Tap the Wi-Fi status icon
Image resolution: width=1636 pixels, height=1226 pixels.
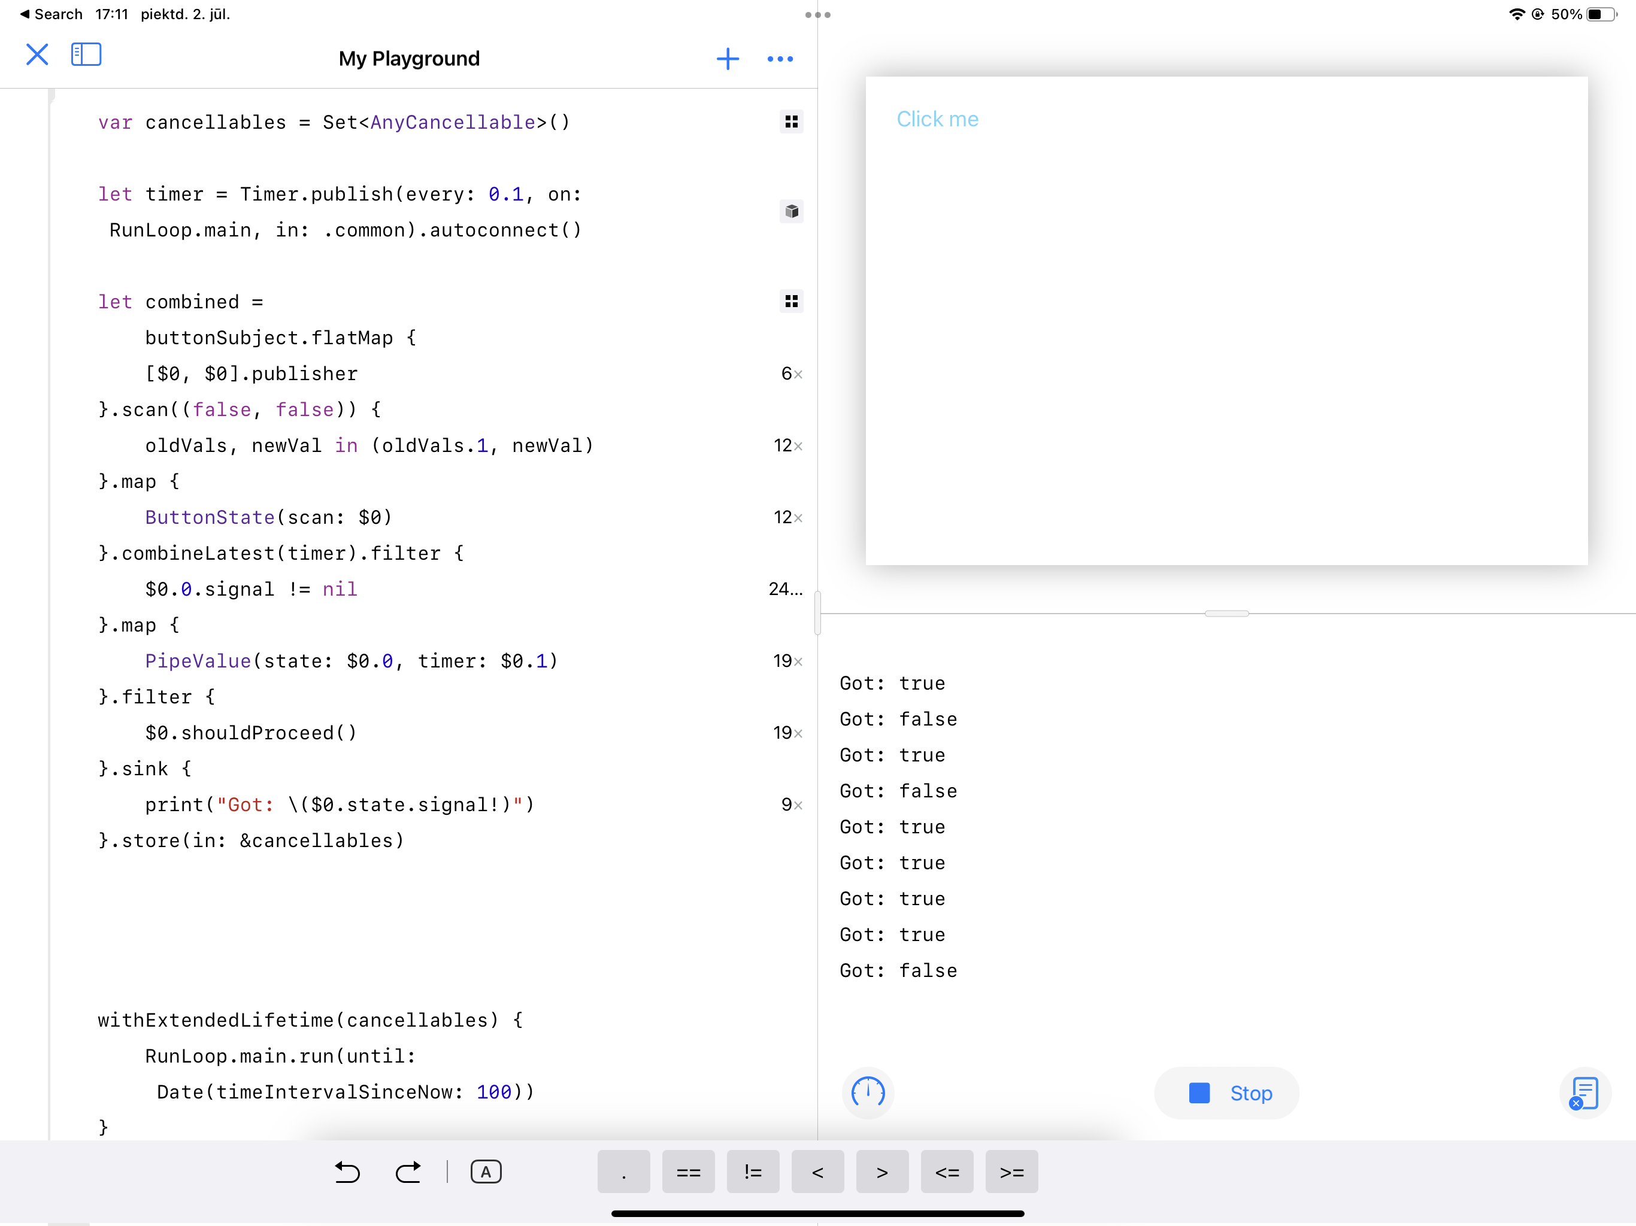click(x=1517, y=14)
